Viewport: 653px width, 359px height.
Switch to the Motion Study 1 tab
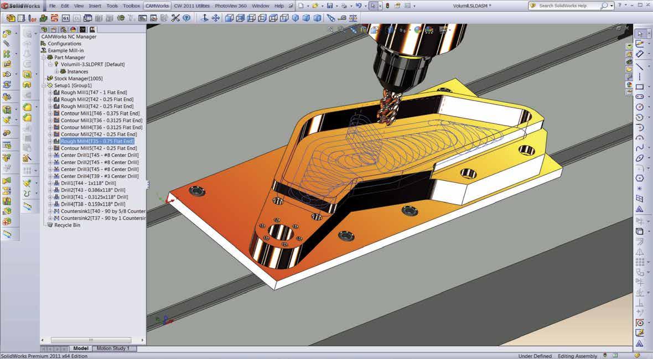coord(113,348)
